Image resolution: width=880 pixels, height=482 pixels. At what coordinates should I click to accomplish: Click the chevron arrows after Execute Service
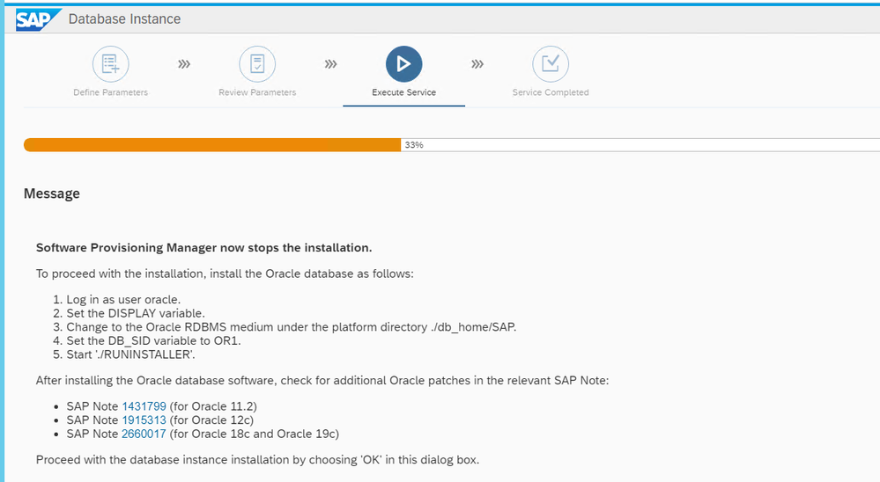pyautogui.click(x=477, y=64)
